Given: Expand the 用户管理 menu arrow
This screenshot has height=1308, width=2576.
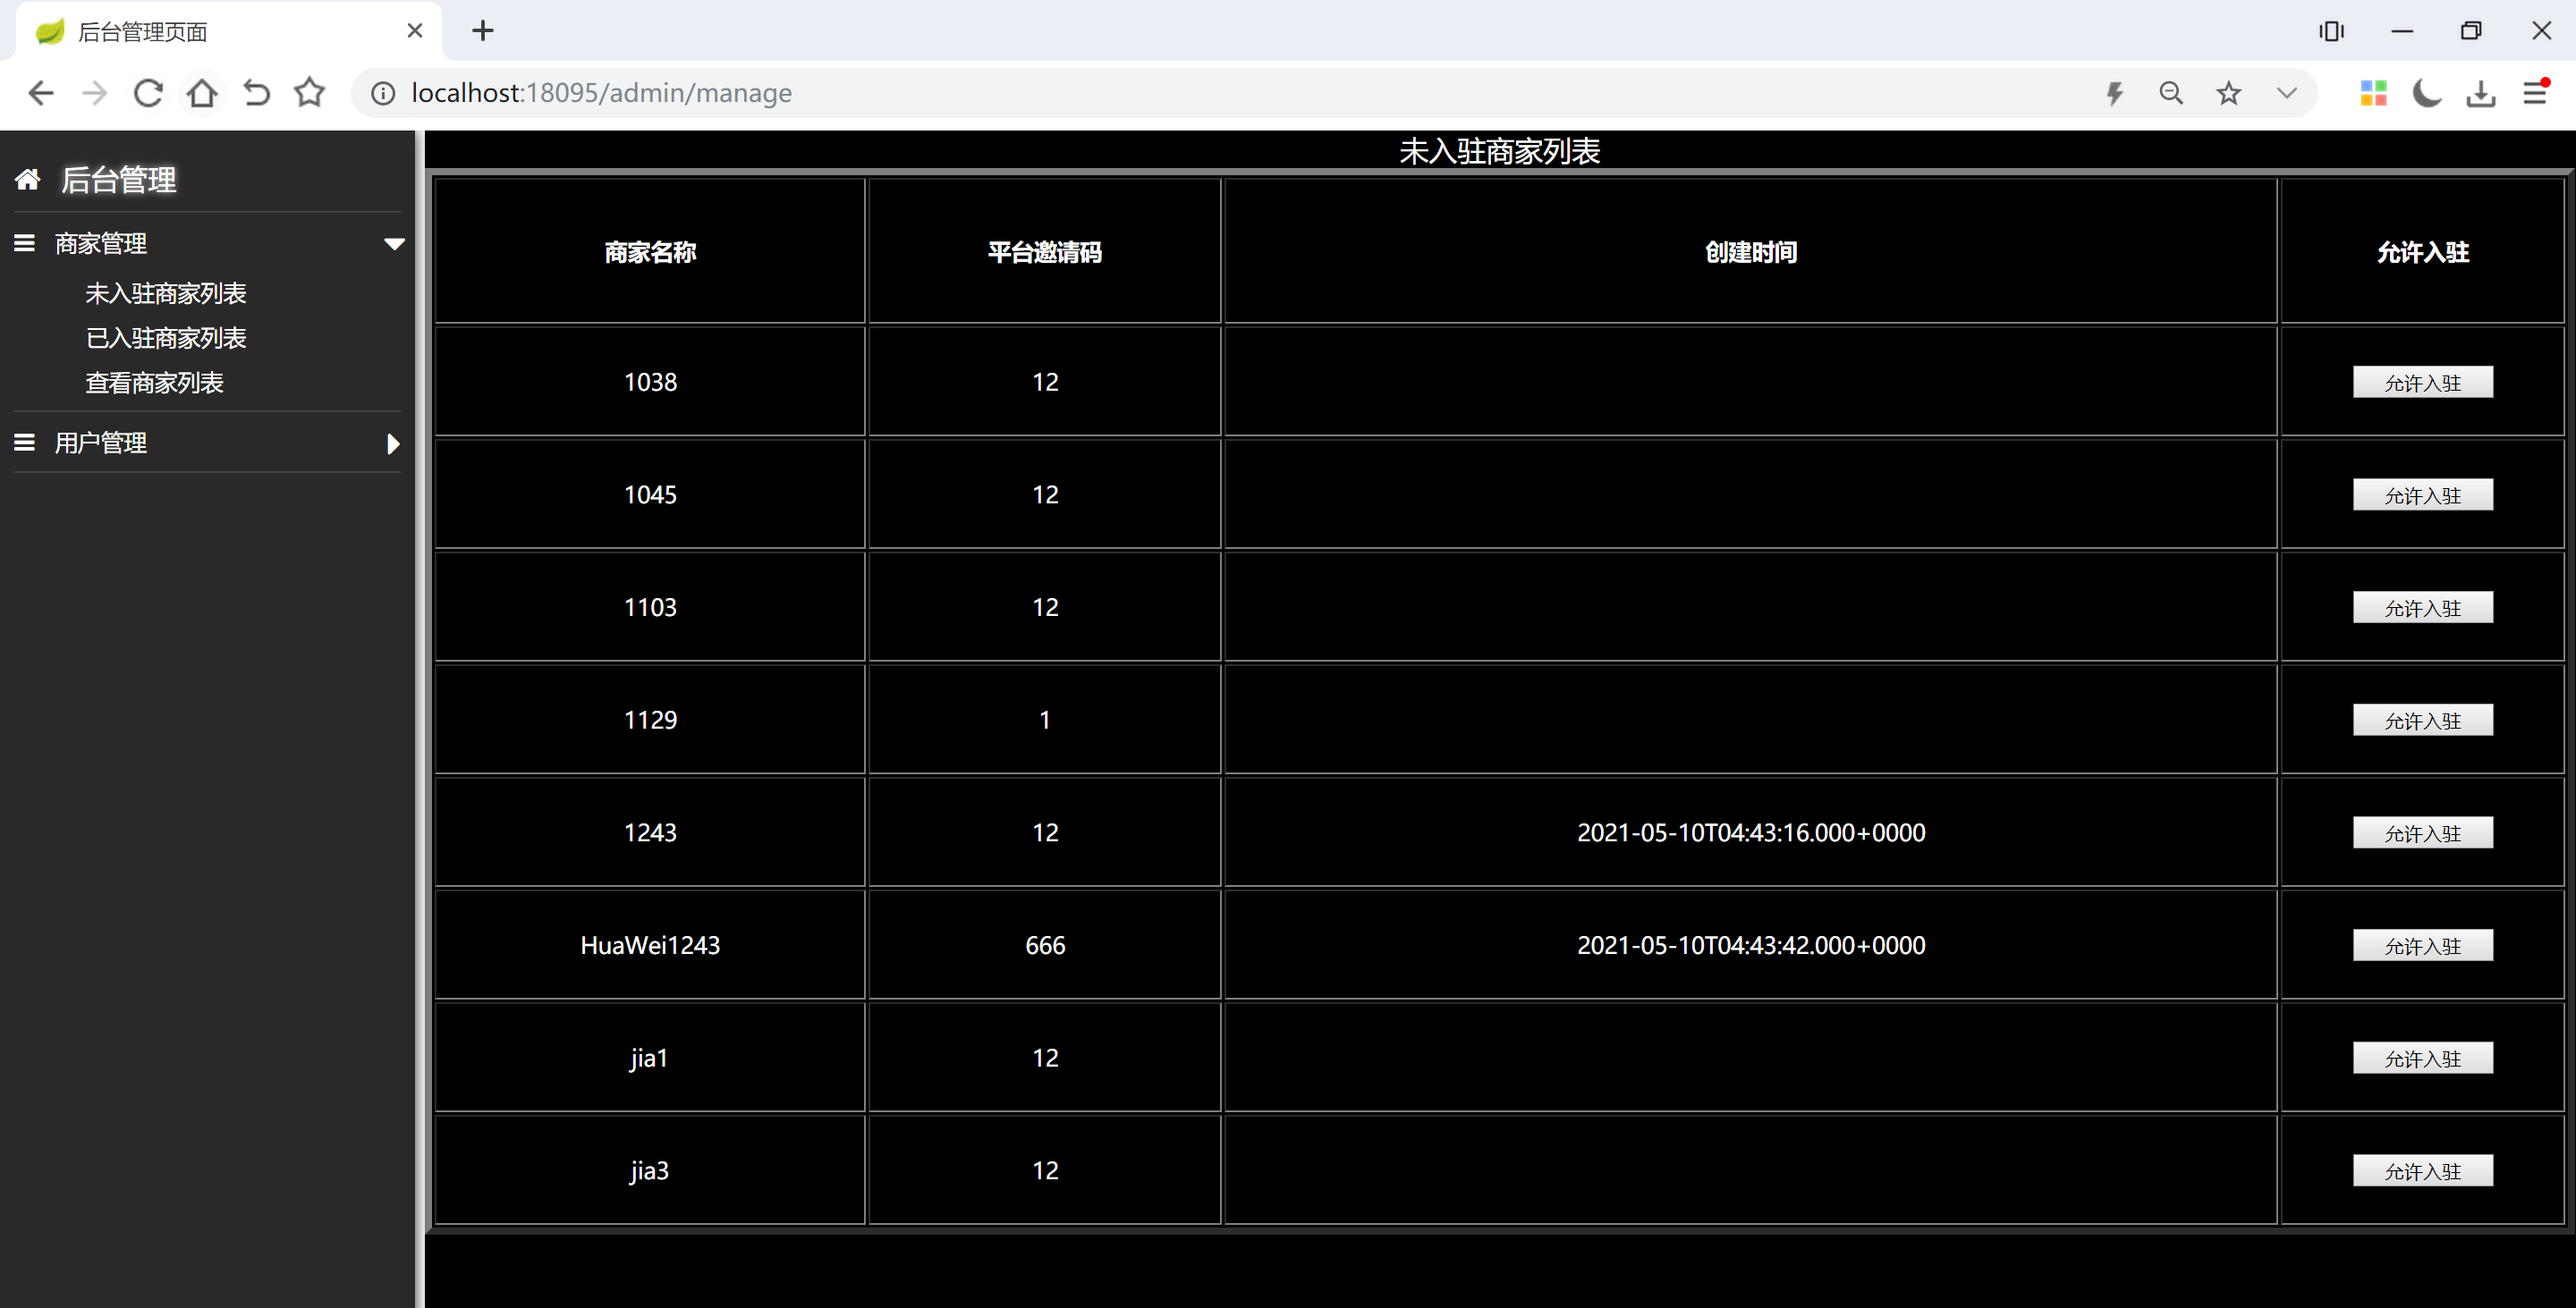Looking at the screenshot, I should tap(393, 443).
